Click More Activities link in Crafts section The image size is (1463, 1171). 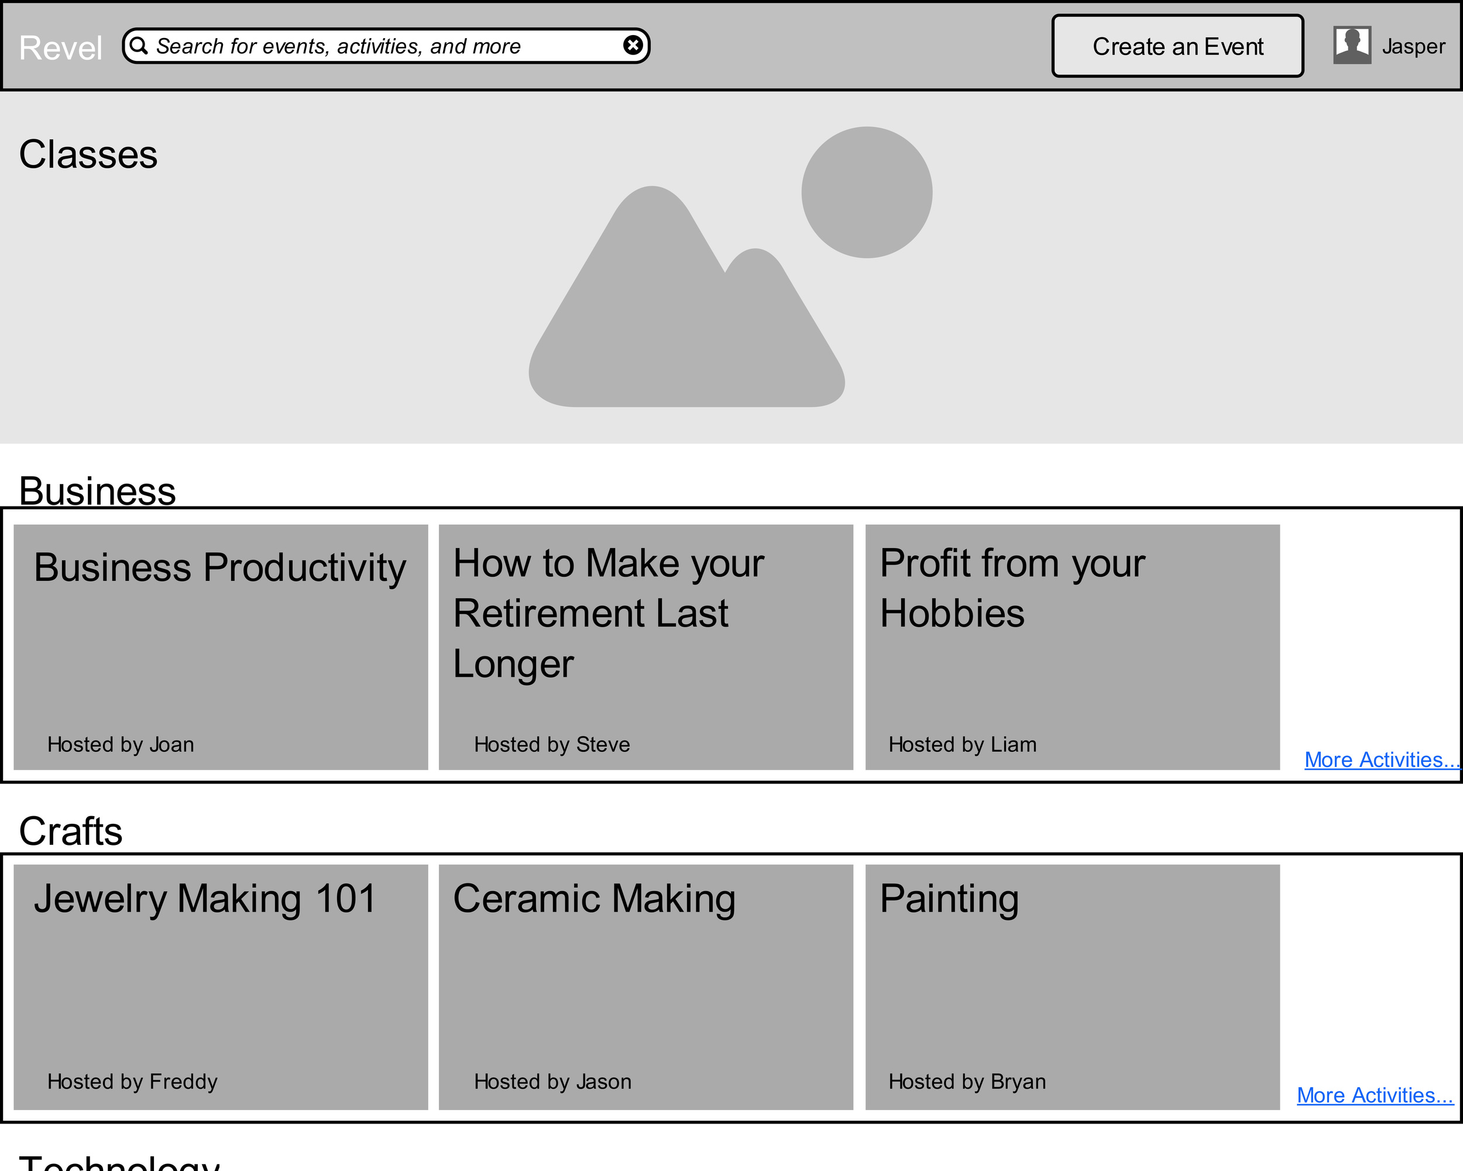[x=1375, y=1095]
